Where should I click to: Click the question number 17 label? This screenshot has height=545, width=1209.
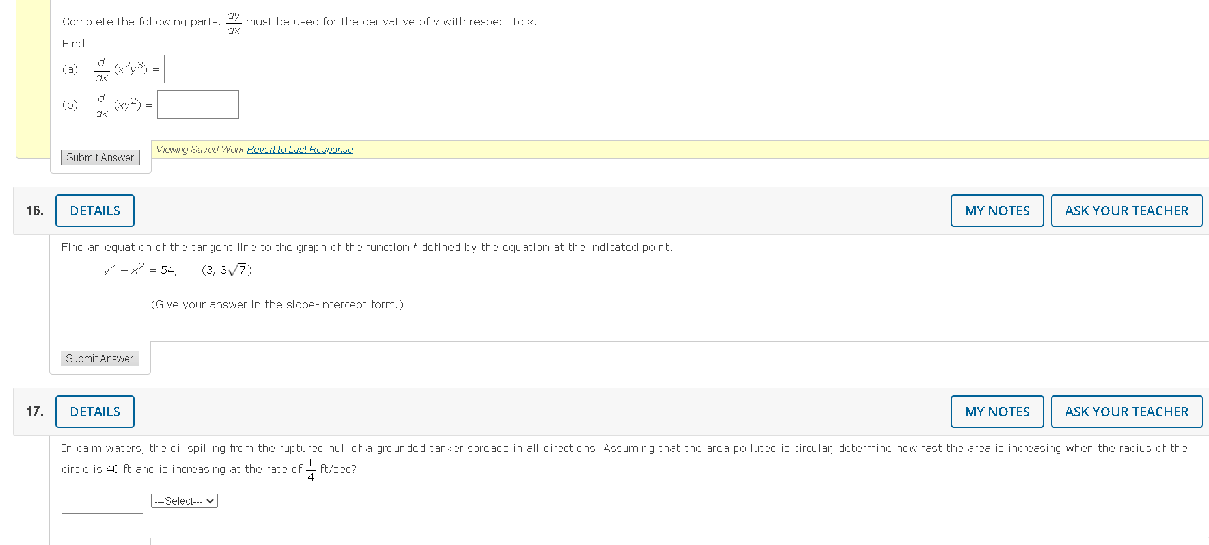click(34, 412)
